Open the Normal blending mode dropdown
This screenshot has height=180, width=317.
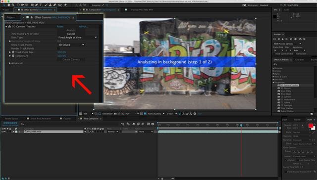113,132
